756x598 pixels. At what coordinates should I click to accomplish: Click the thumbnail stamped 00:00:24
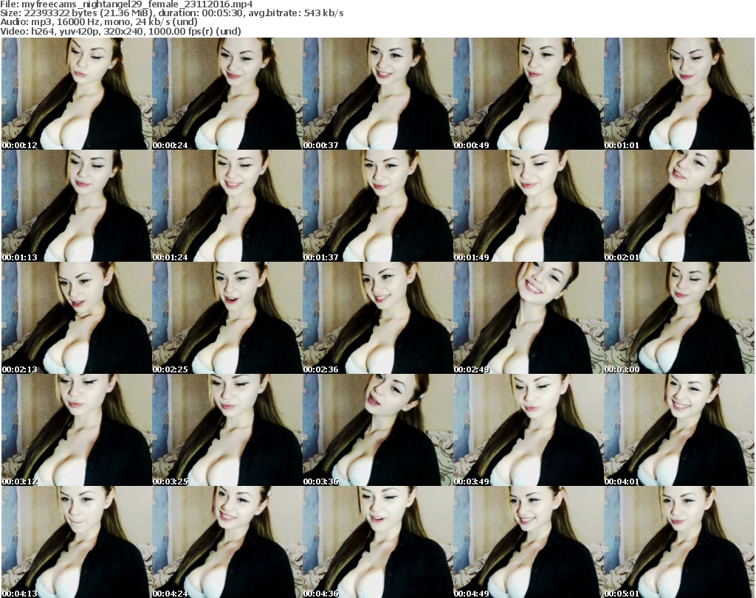point(227,94)
